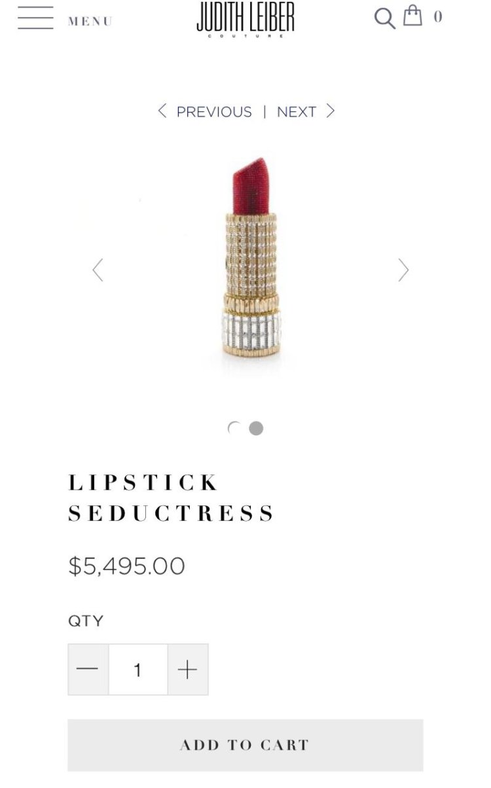
Task: Show next product image with right arrow
Action: point(403,270)
